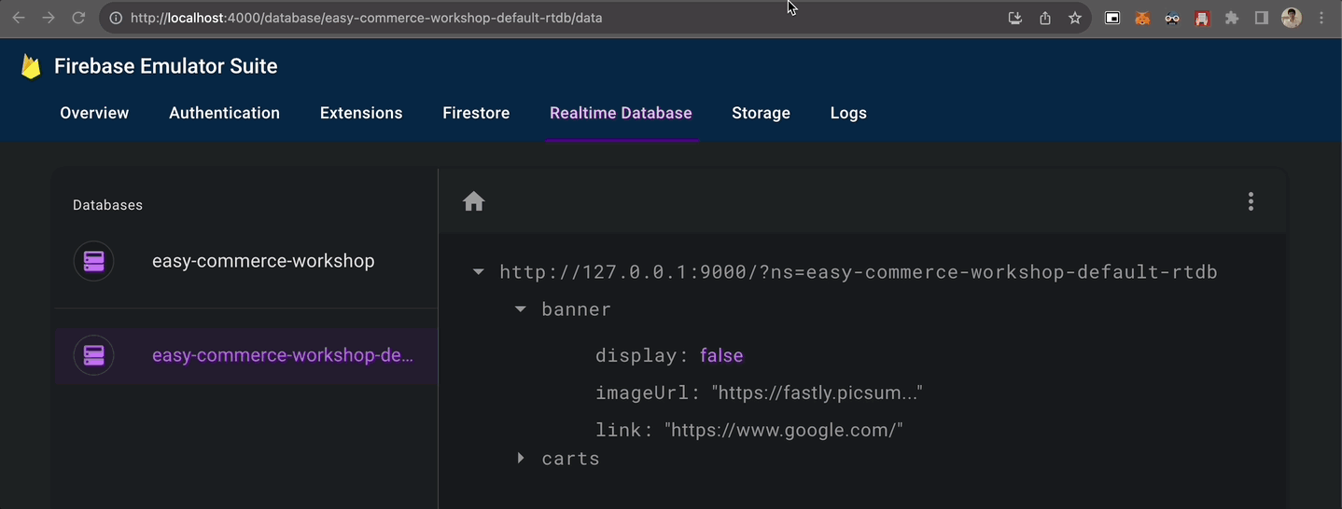Image resolution: width=1342 pixels, height=509 pixels.
Task: Click the install app icon in address bar
Action: pos(1015,18)
